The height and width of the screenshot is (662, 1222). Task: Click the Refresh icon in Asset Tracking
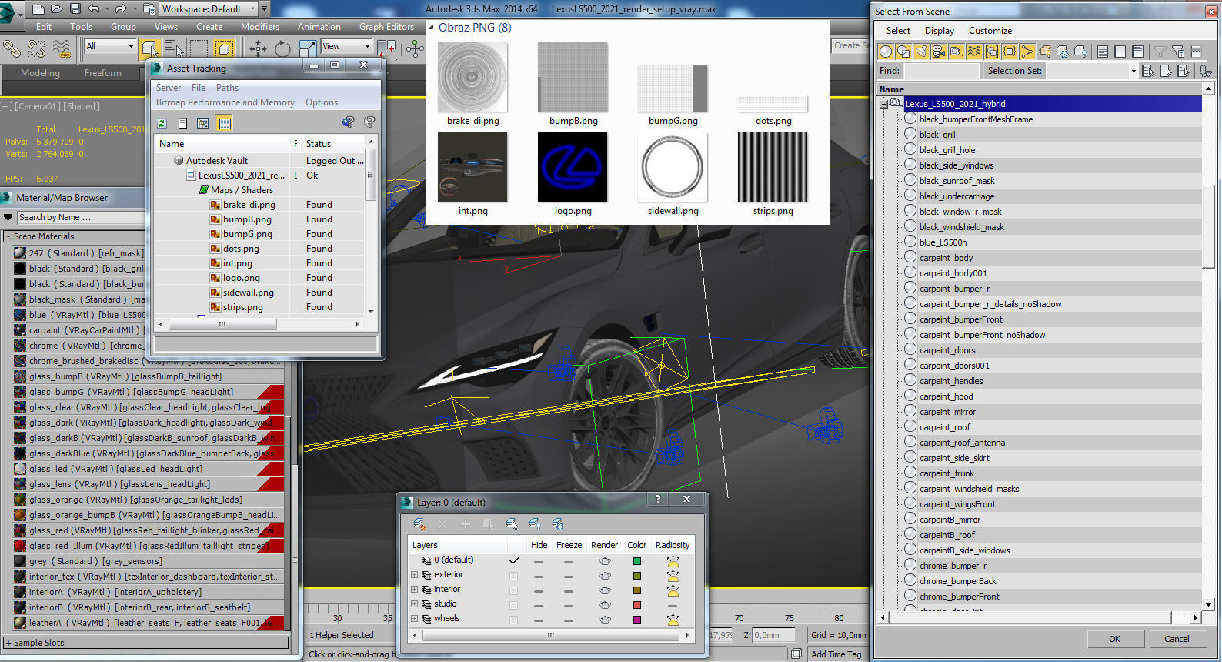point(162,123)
